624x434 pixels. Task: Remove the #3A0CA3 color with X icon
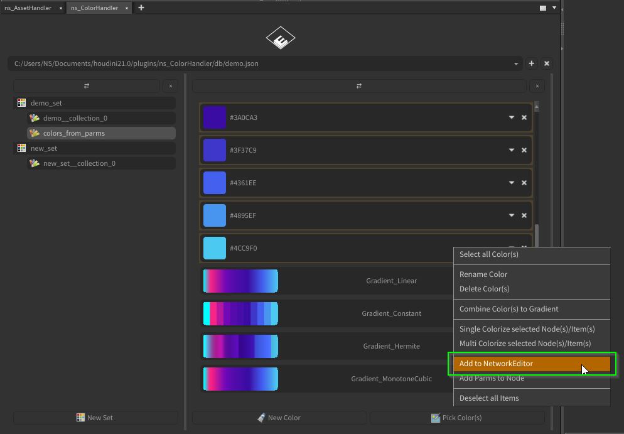(524, 117)
